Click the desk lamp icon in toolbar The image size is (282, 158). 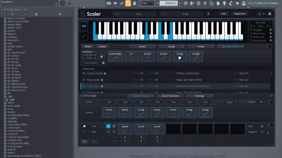(x=231, y=3)
